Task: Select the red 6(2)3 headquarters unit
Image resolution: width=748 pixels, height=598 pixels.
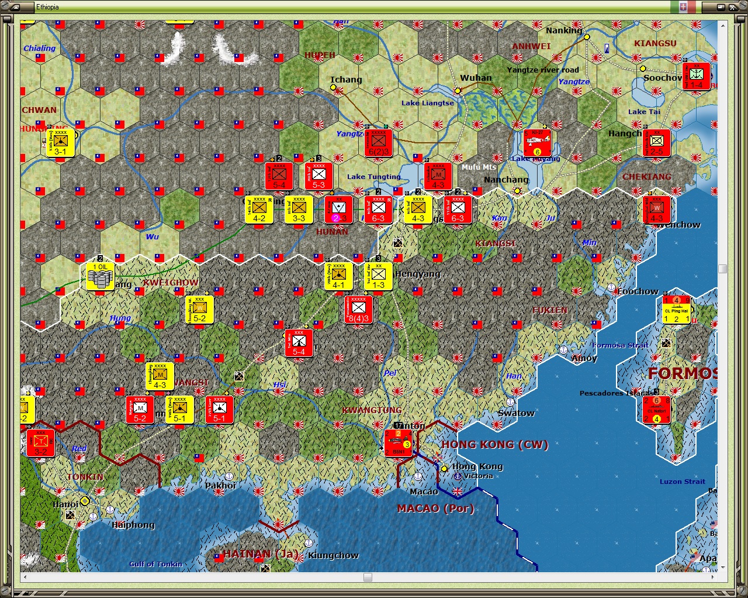Action: pyautogui.click(x=378, y=143)
